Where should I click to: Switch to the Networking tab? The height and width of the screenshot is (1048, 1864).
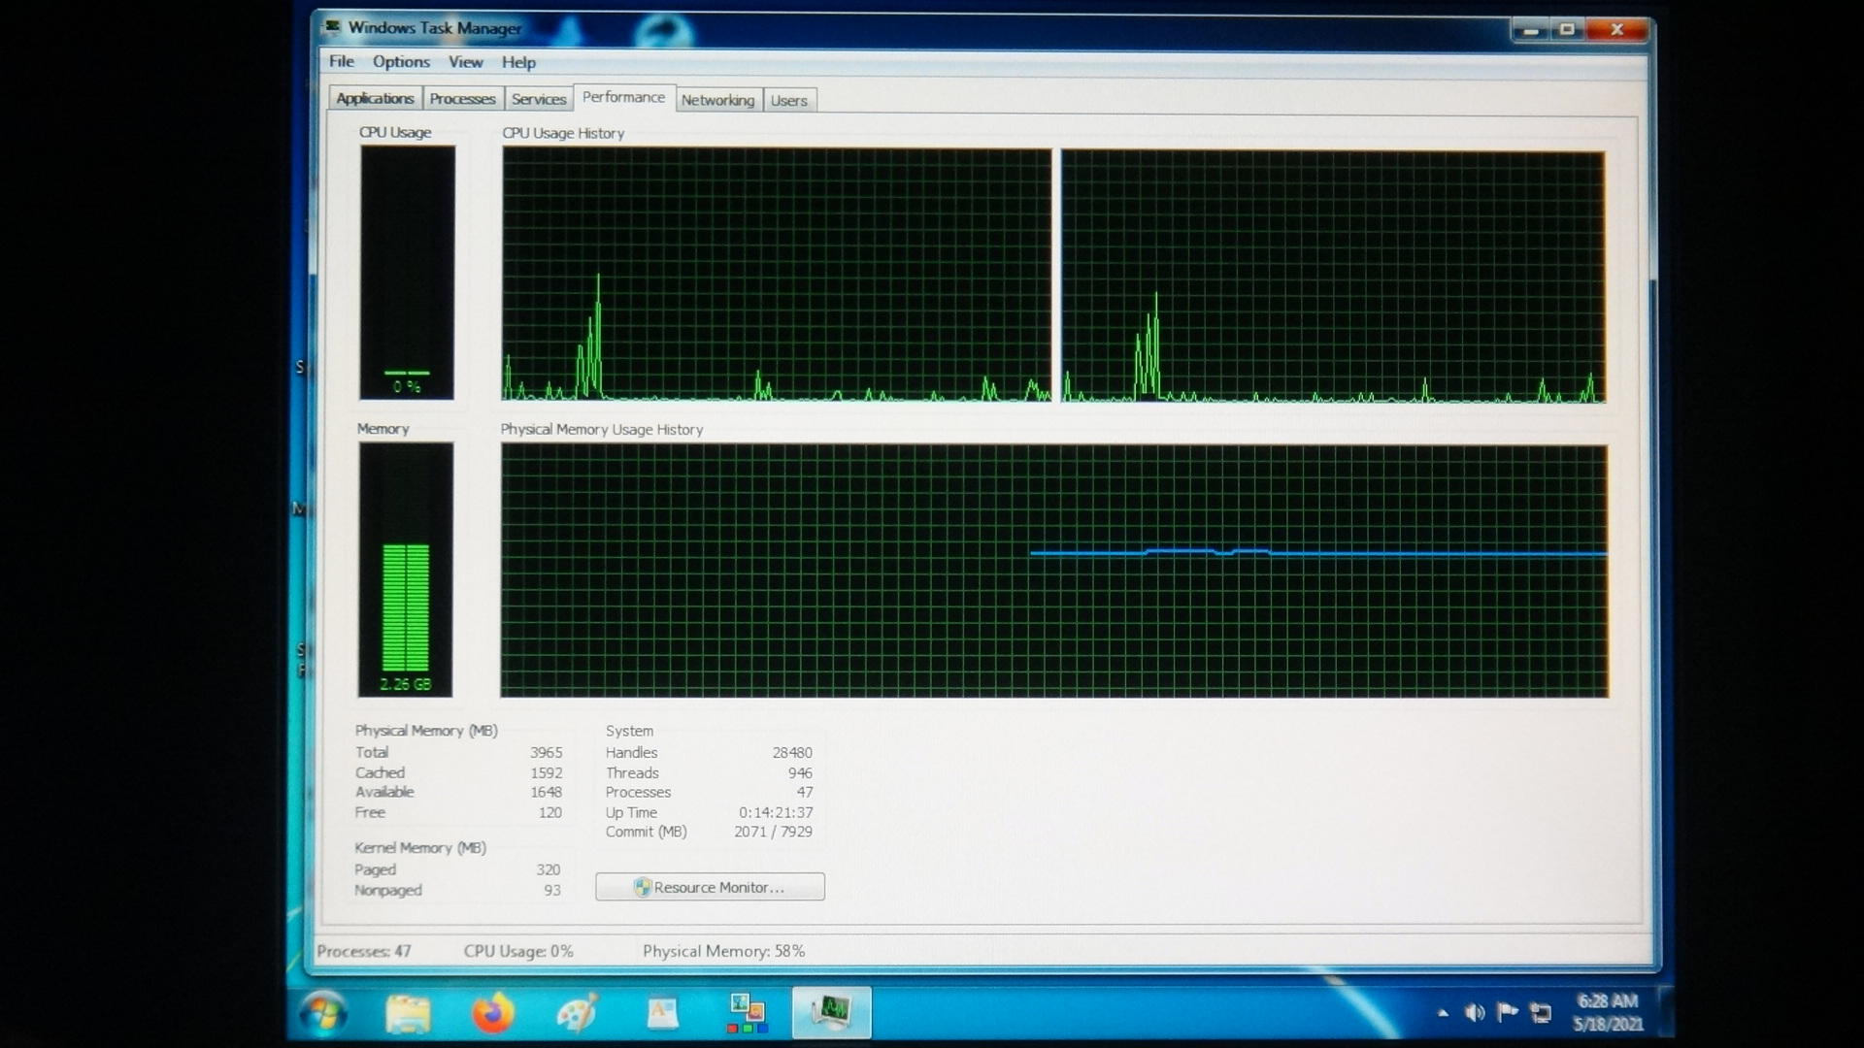tap(717, 100)
